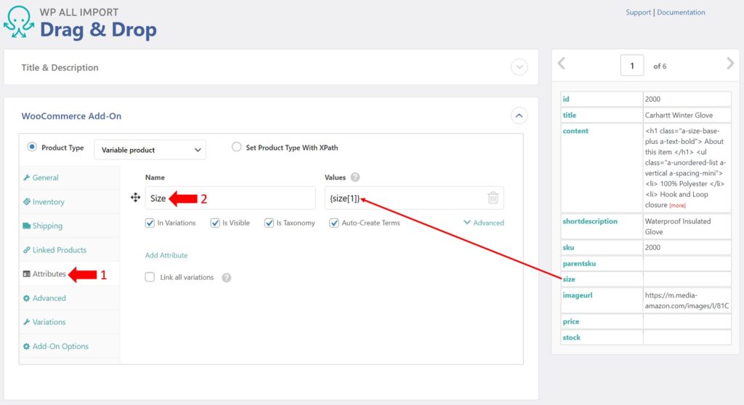The height and width of the screenshot is (405, 744).
Task: Open the General tab
Action: coord(46,177)
